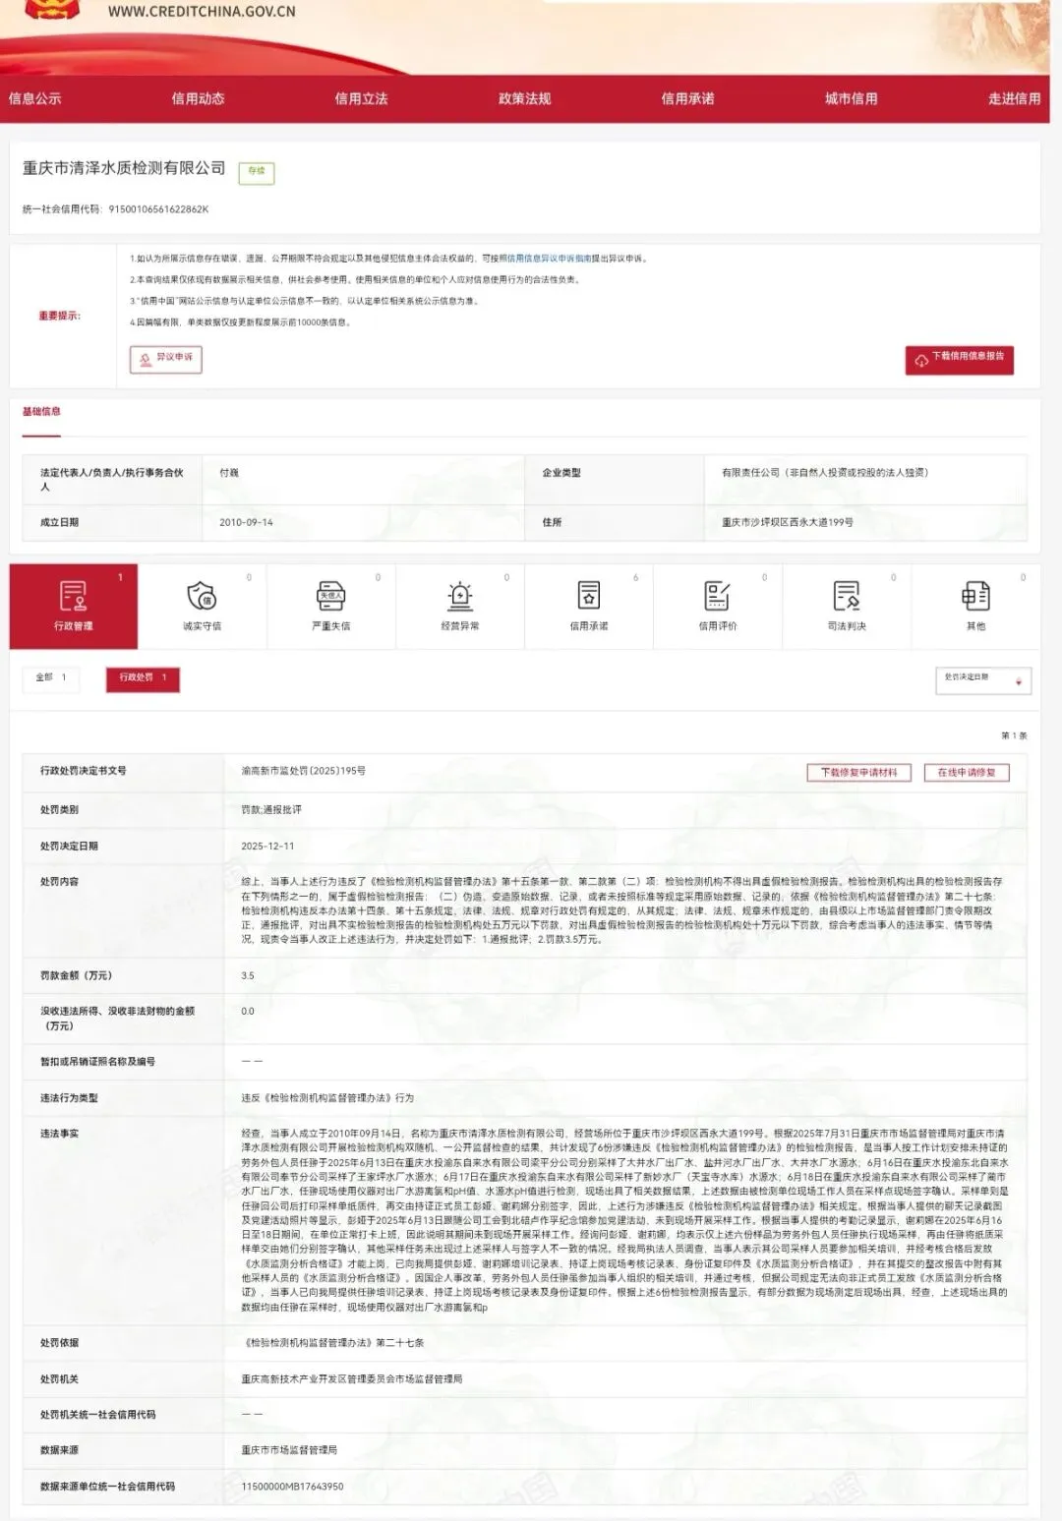The height and width of the screenshot is (1521, 1062).
Task: Select authority 重庆高新技术产业开发区管理委员会市场监督管理局
Action: [x=352, y=1379]
